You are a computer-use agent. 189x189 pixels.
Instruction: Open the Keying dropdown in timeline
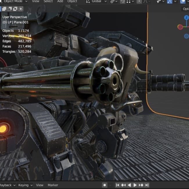click(26, 185)
